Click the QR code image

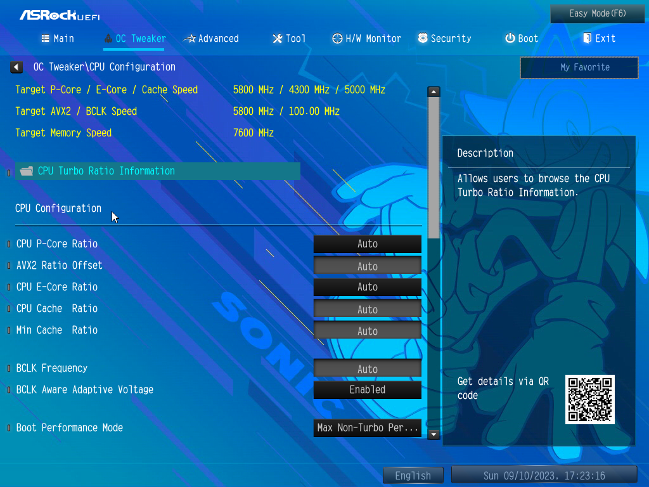[x=590, y=399]
